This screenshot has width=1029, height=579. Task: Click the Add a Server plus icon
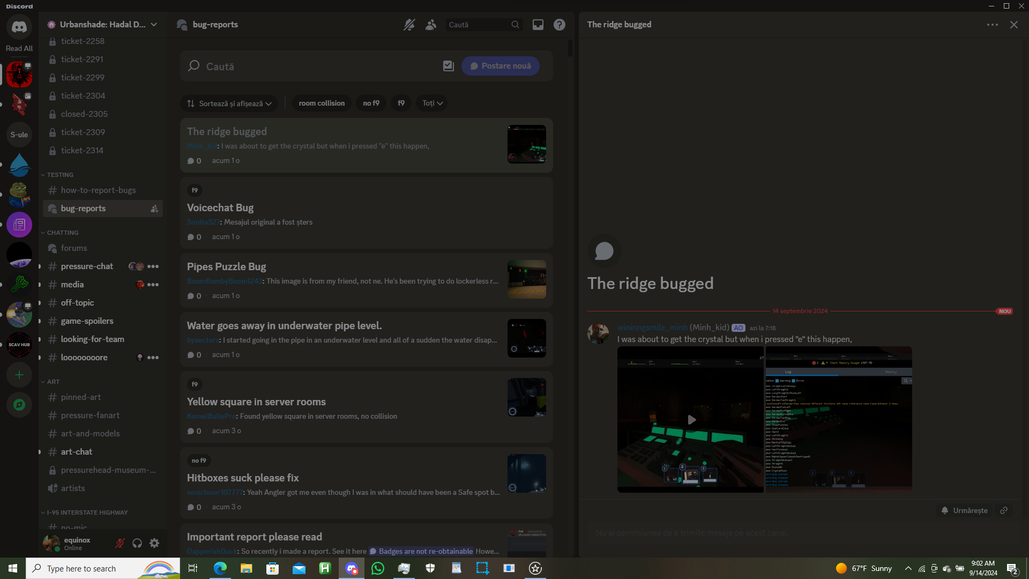point(19,375)
